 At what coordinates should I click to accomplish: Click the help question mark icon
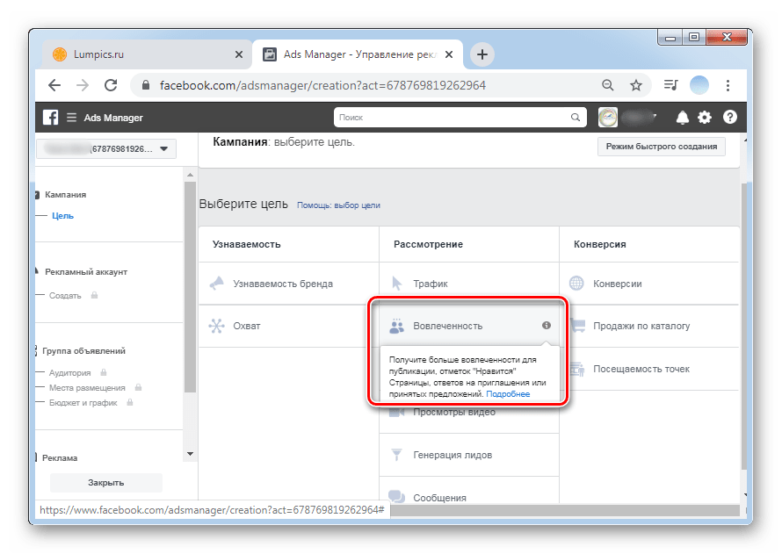click(x=729, y=118)
